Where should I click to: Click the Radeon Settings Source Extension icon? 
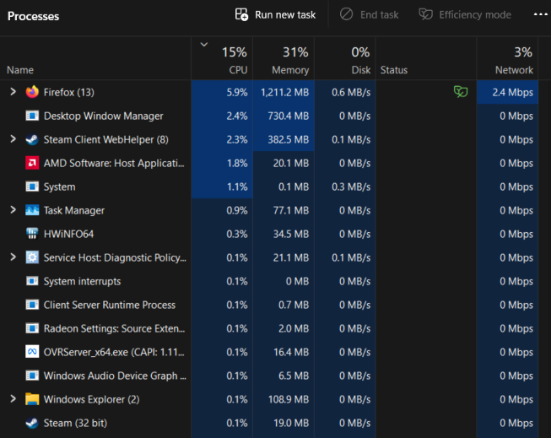click(x=32, y=328)
